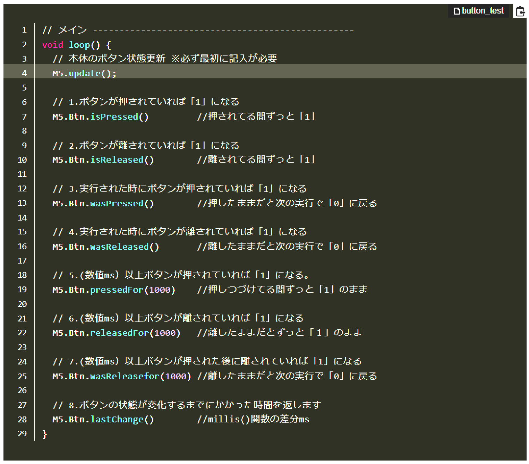
Task: Click the closing brace on line 29
Action: (44, 434)
